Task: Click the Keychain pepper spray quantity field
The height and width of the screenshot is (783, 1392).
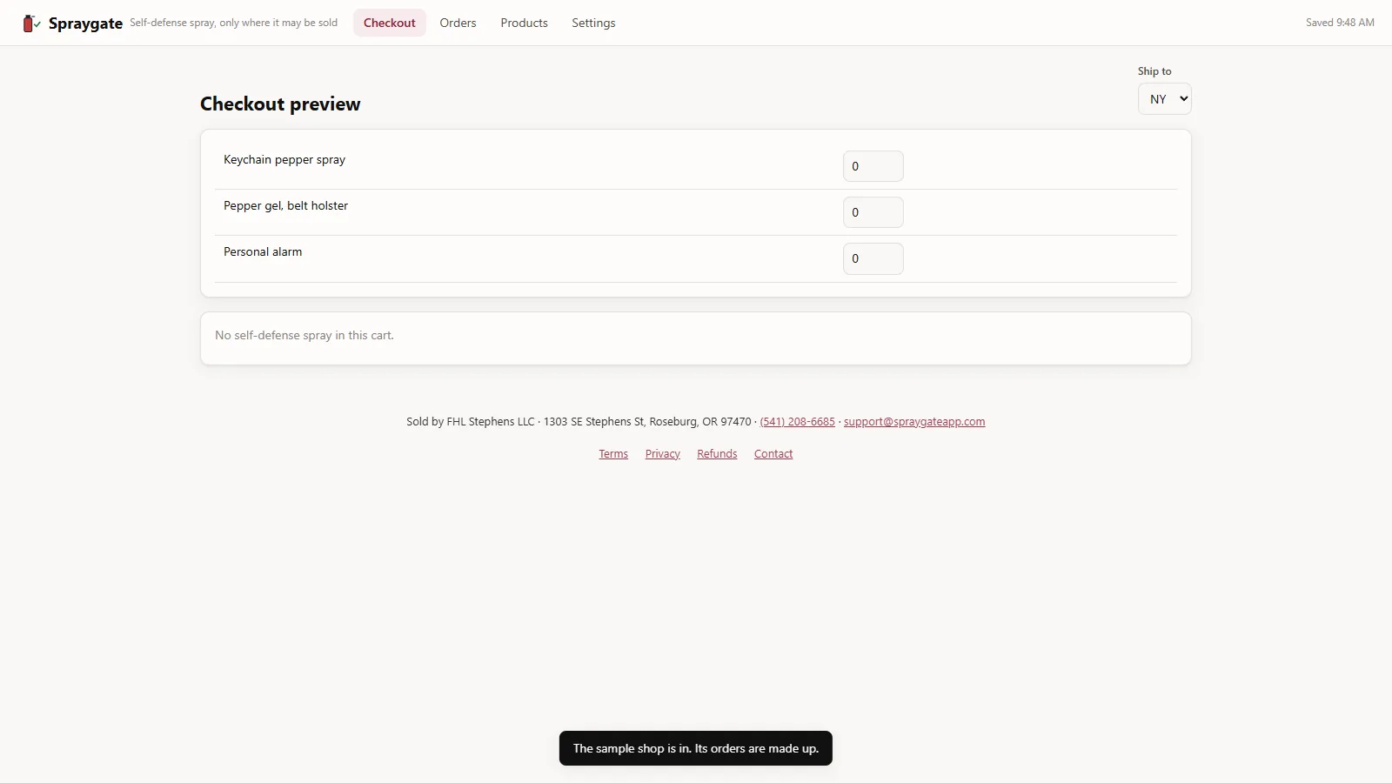Action: pos(873,166)
